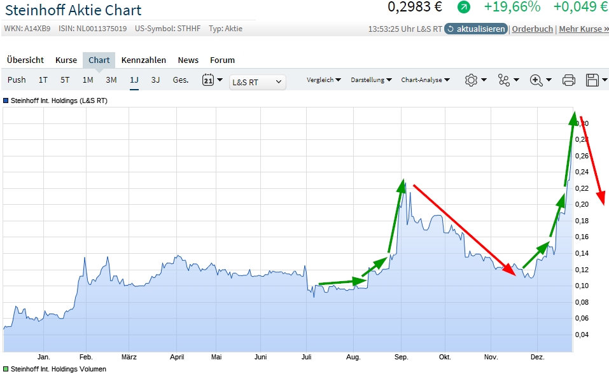
Task: Open the share chart menu
Action: [x=508, y=80]
